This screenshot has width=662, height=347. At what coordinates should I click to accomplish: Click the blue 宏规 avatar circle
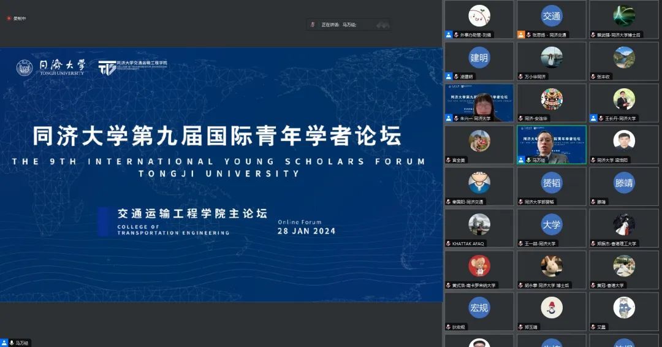tap(479, 308)
